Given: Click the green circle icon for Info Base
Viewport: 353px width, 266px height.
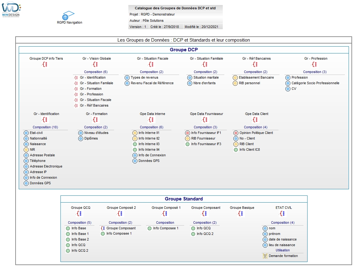Looking at the screenshot, I should (68, 228).
